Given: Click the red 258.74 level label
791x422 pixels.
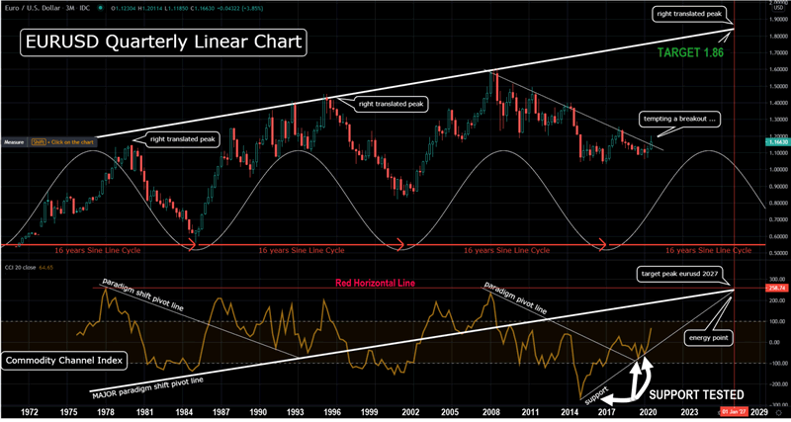Looking at the screenshot, I should click(777, 288).
